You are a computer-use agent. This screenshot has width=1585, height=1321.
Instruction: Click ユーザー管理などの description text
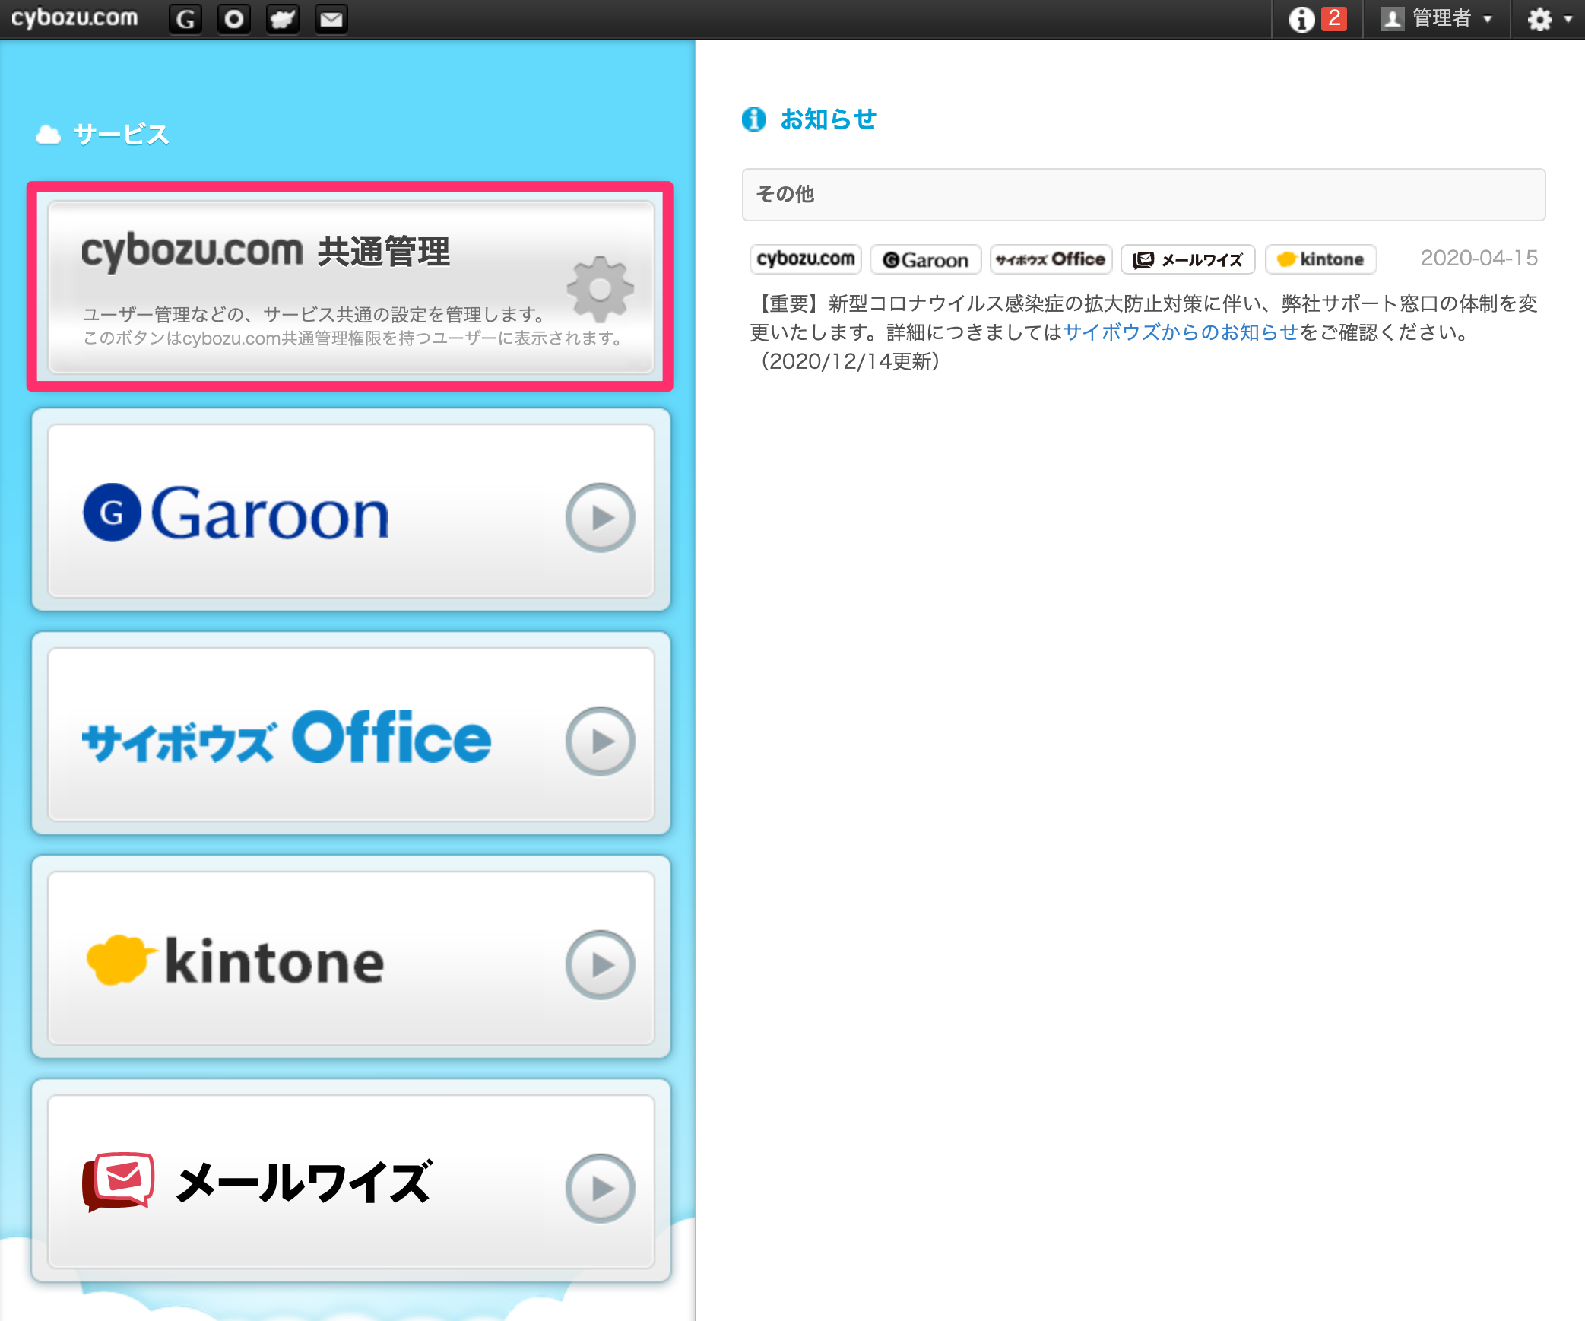tap(313, 314)
